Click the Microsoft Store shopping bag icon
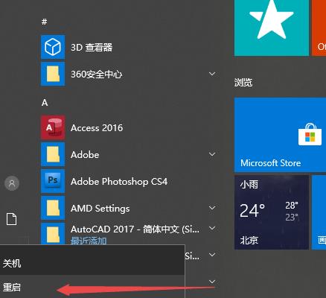 (x=310, y=134)
